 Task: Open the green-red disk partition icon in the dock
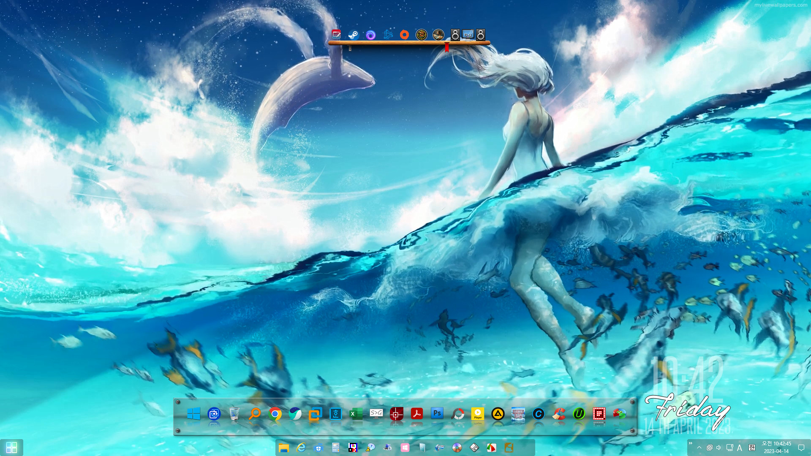620,414
